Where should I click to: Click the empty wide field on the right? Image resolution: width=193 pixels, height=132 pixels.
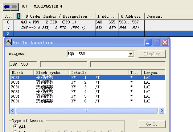point(128,64)
